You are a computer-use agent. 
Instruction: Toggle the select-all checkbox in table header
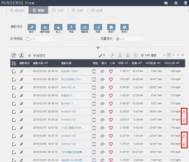(14, 63)
